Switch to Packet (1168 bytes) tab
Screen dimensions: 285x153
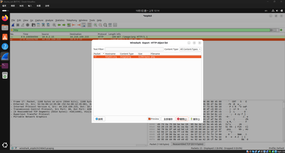[159, 144]
